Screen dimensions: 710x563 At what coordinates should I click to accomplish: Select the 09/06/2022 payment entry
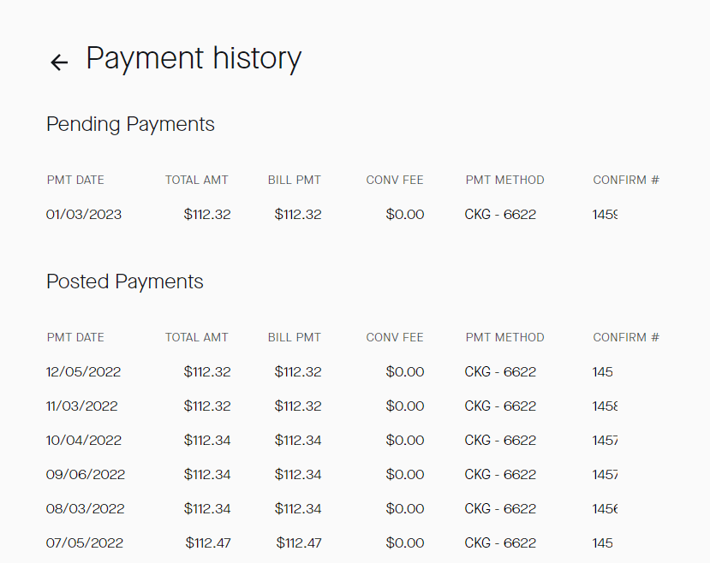point(86,474)
